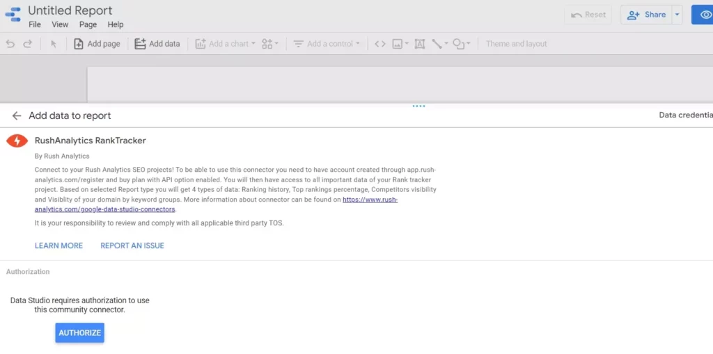
Task: Click the LEARN MORE link
Action: click(58, 246)
